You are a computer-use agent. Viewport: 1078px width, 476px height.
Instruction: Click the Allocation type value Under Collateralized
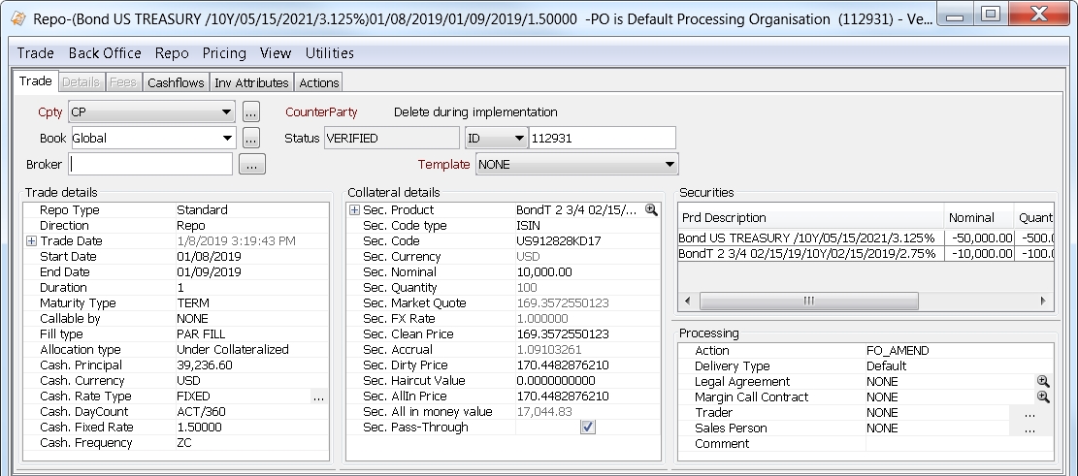[x=232, y=350]
